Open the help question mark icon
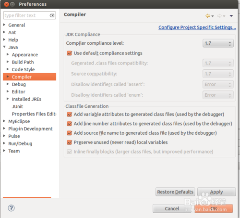The image size is (240, 218). click(11, 208)
